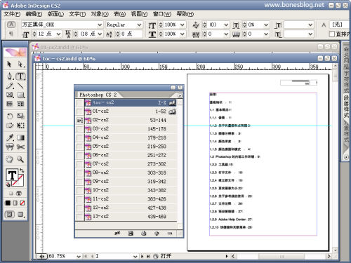Open the horizontal scale 100% dropdown
The height and width of the screenshot is (263, 351).
point(183,34)
